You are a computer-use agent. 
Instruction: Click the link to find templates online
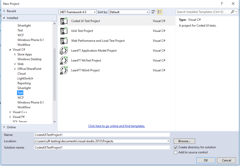117,126
